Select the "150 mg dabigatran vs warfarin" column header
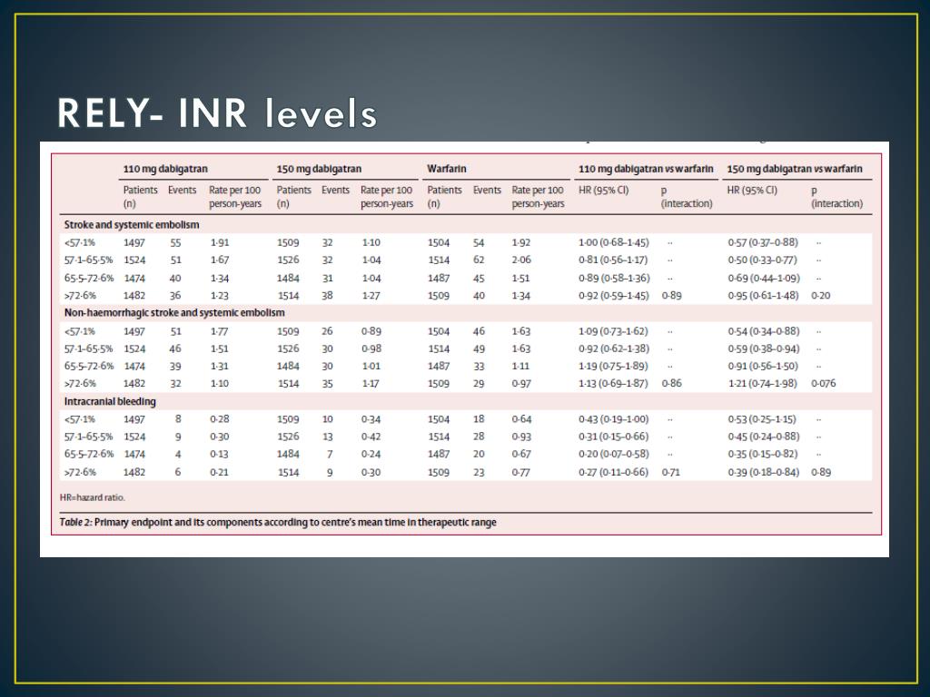The width and height of the screenshot is (930, 697). (795, 169)
